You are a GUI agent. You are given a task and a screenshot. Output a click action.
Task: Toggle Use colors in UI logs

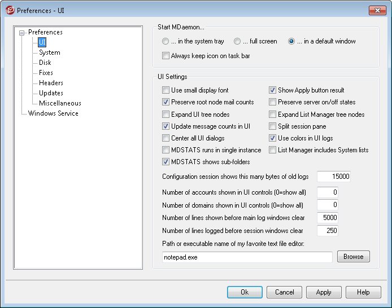pos(273,138)
